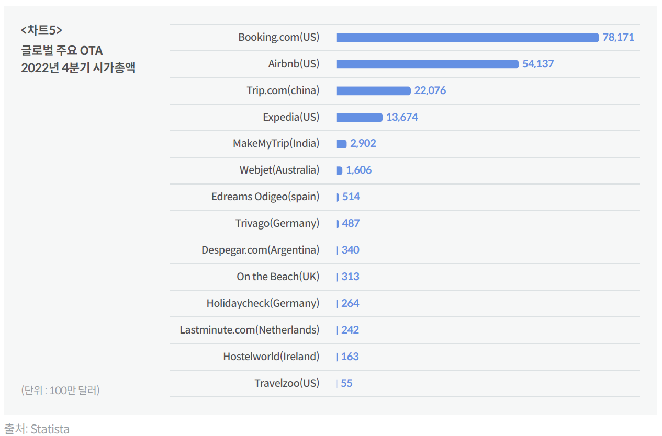Screen dimensions: 662x436
Task: Click the MakeMyTrip(India) label
Action: tap(276, 143)
